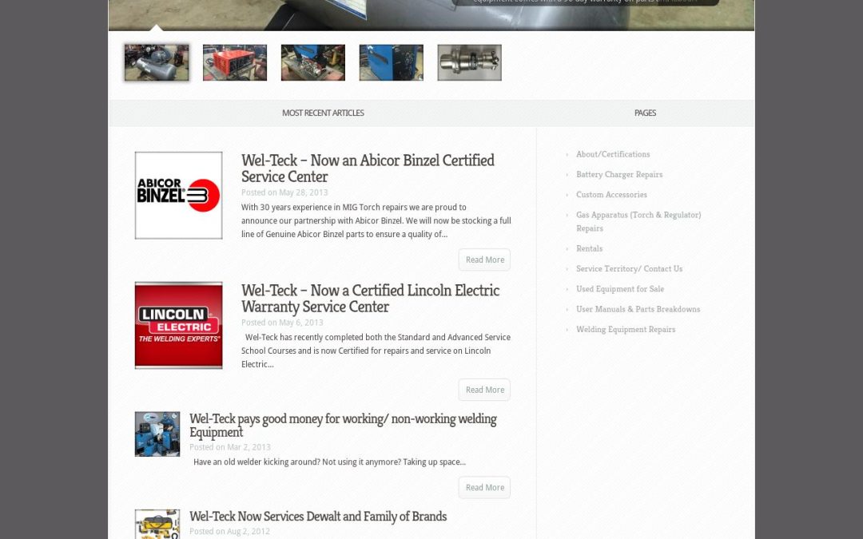The image size is (863, 539).
Task: Click Read More for the welding equipment buying article
Action: (484, 487)
